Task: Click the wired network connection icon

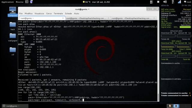Action: [173, 2]
